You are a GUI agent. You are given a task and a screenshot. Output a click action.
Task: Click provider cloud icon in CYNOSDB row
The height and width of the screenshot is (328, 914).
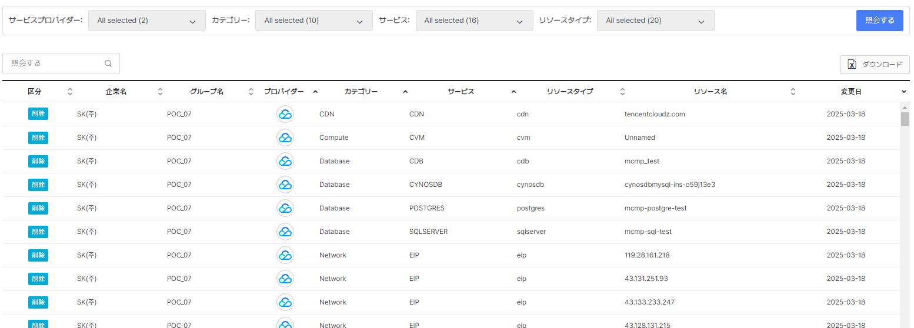(x=285, y=185)
